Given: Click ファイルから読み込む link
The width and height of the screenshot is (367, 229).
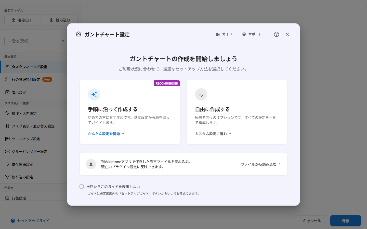Looking at the screenshot, I should [x=261, y=164].
